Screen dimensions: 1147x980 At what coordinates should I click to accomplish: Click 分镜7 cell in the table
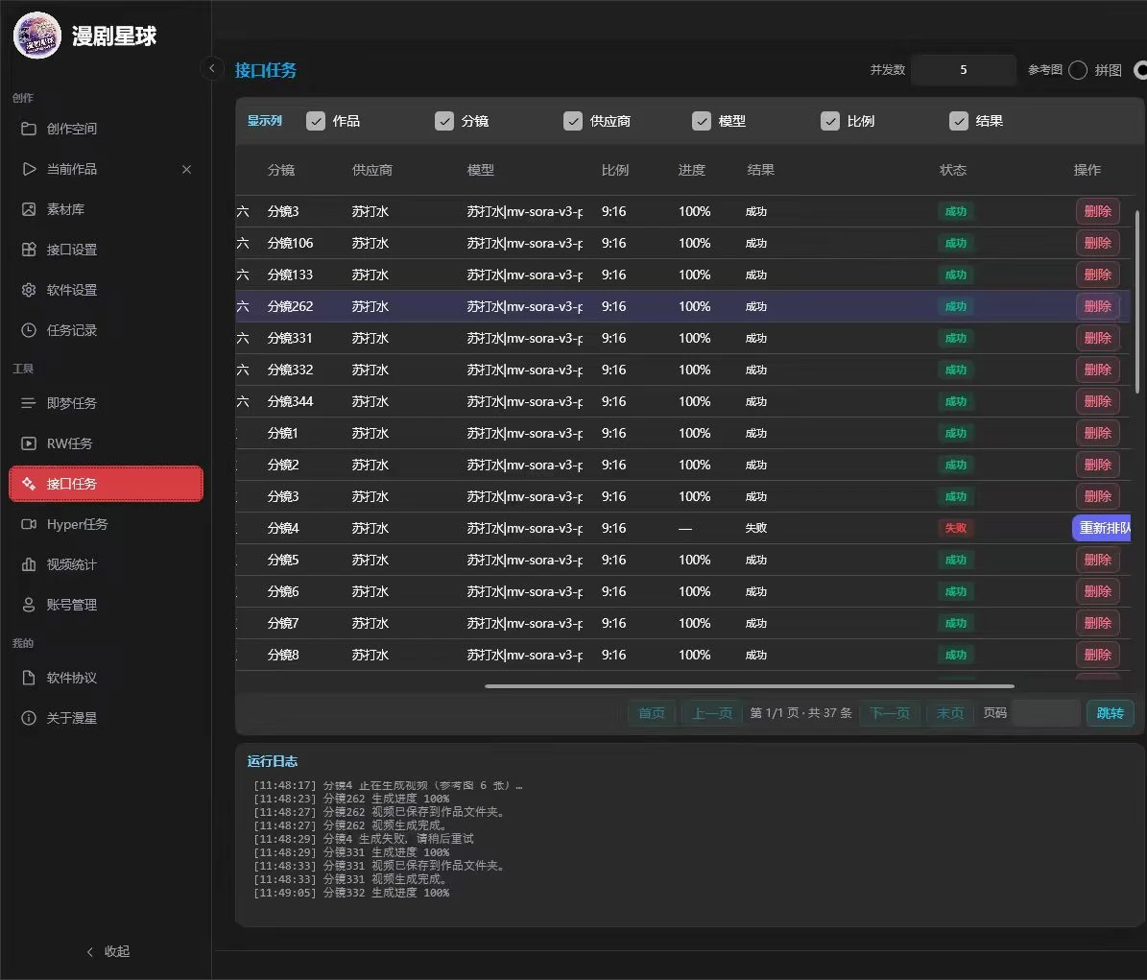283,623
